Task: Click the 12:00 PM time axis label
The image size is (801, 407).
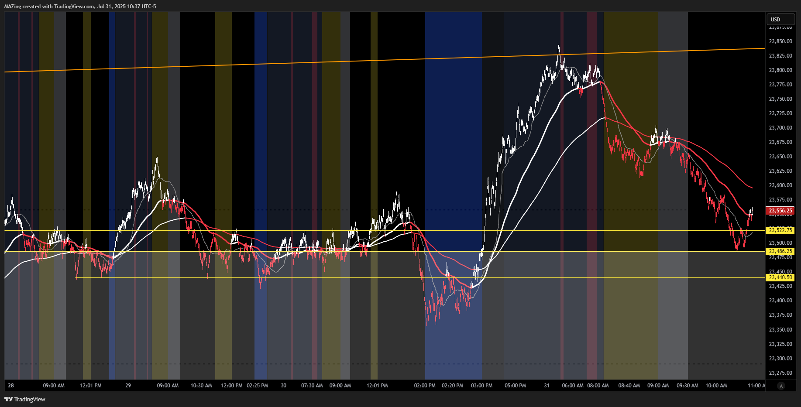Action: 232,386
